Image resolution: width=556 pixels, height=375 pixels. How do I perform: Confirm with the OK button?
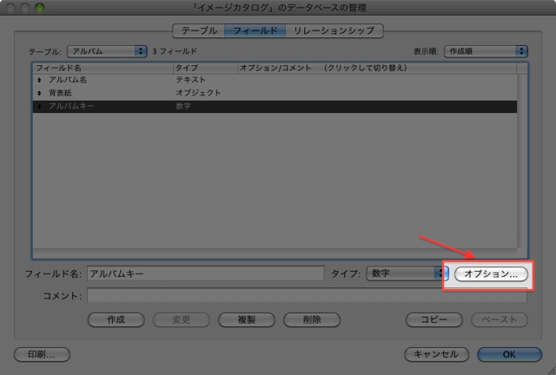tap(509, 354)
